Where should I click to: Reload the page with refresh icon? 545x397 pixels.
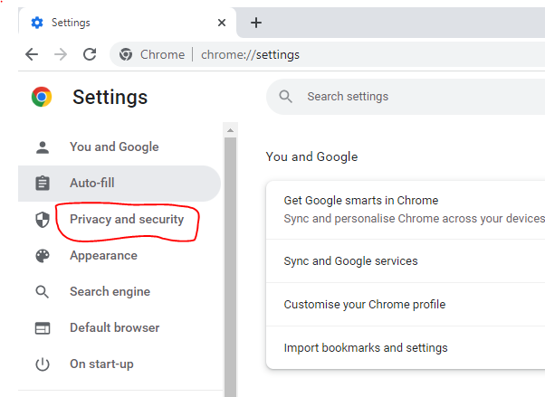90,54
